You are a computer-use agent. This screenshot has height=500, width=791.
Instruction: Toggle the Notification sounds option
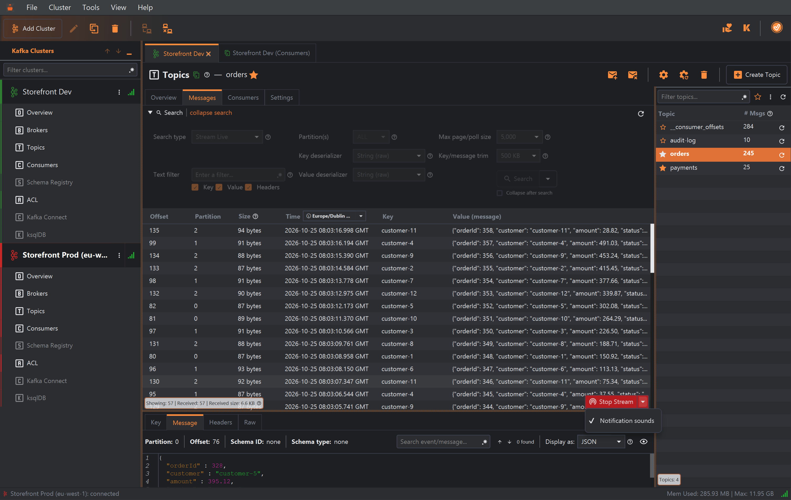(623, 421)
